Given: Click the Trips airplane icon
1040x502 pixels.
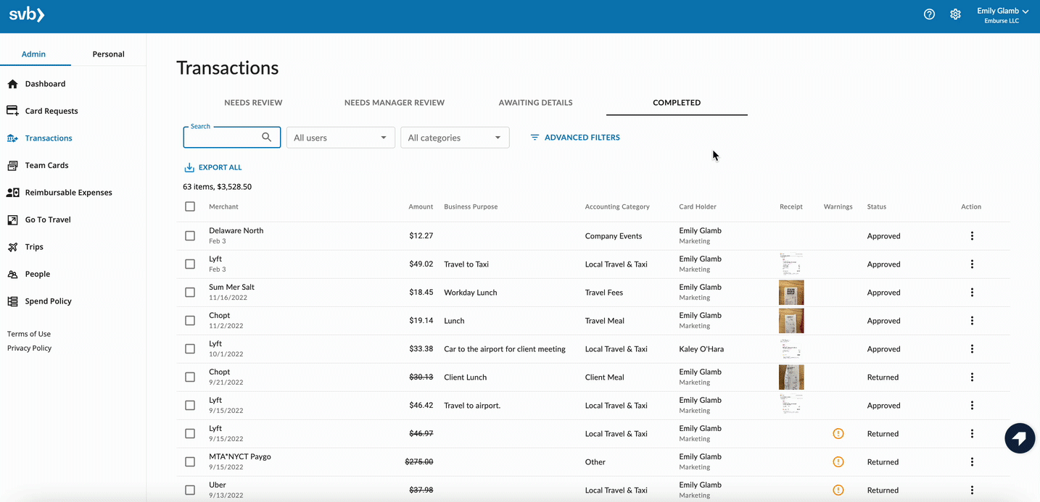Looking at the screenshot, I should [x=12, y=247].
